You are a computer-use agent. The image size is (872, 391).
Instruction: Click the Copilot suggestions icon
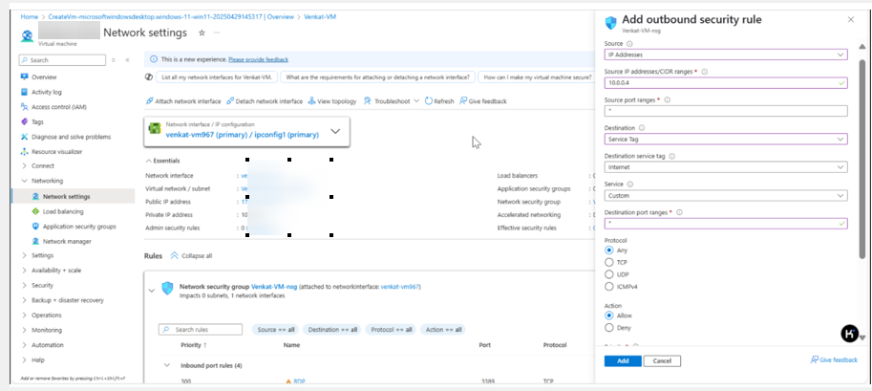point(148,77)
